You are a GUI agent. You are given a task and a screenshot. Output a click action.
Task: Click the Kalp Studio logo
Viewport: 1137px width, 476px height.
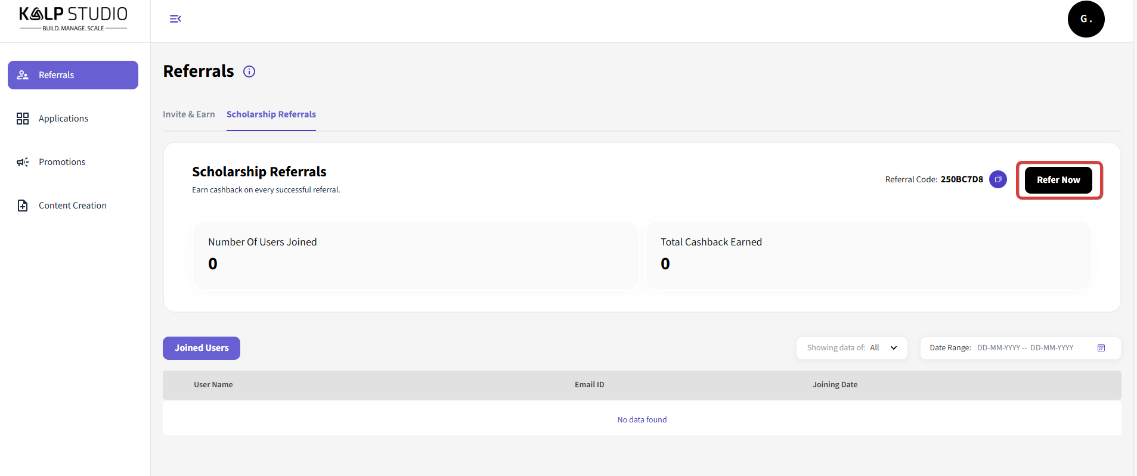pyautogui.click(x=73, y=18)
